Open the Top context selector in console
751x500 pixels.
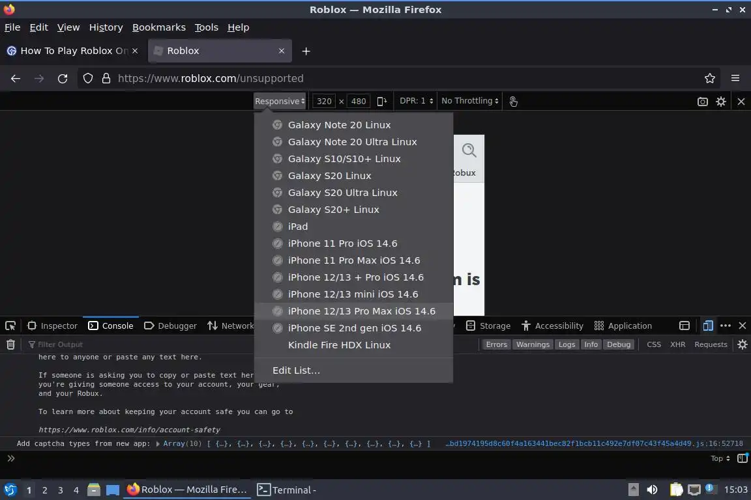(x=720, y=458)
